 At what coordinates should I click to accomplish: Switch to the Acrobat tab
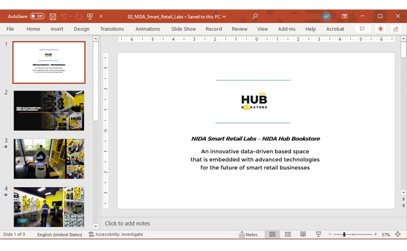(x=335, y=29)
